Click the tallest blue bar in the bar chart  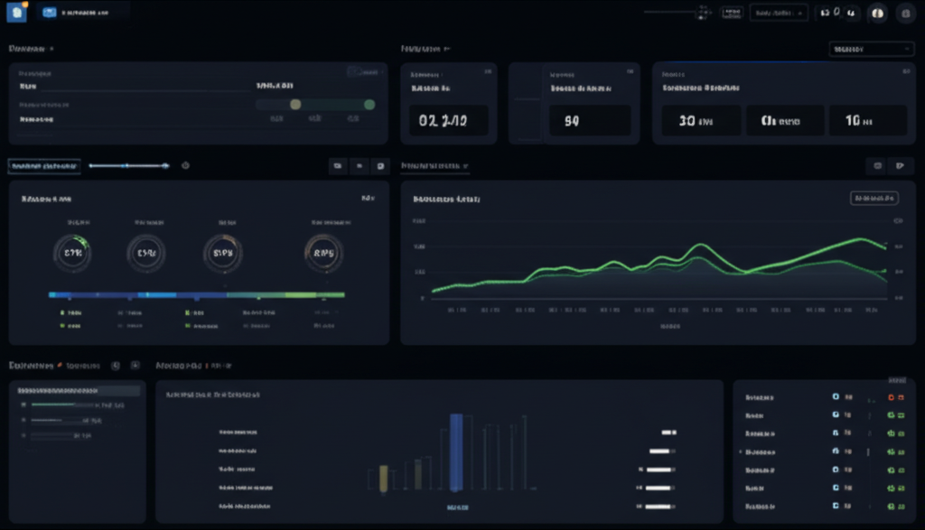click(x=459, y=451)
